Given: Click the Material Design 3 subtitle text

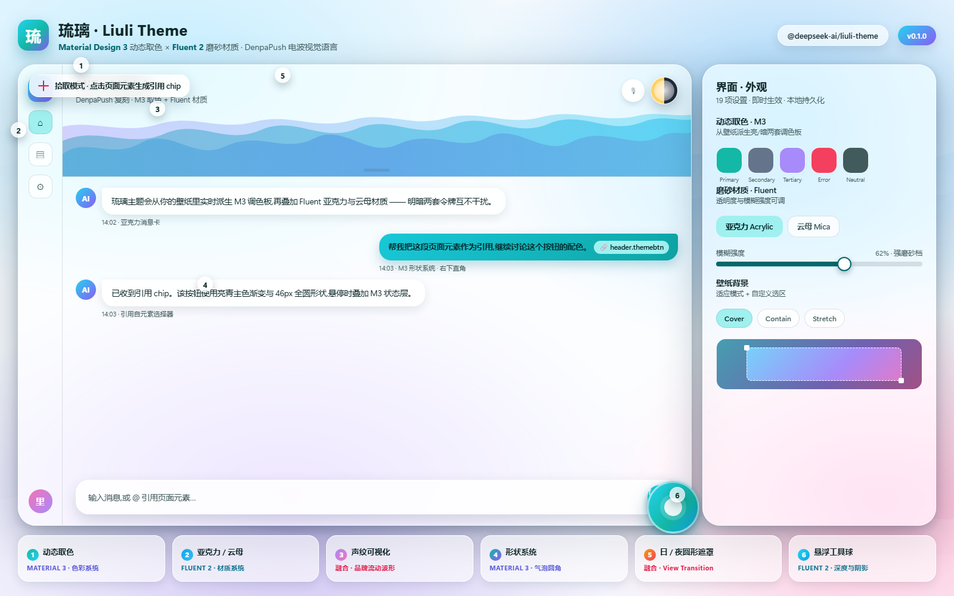Looking at the screenshot, I should pyautogui.click(x=93, y=47).
